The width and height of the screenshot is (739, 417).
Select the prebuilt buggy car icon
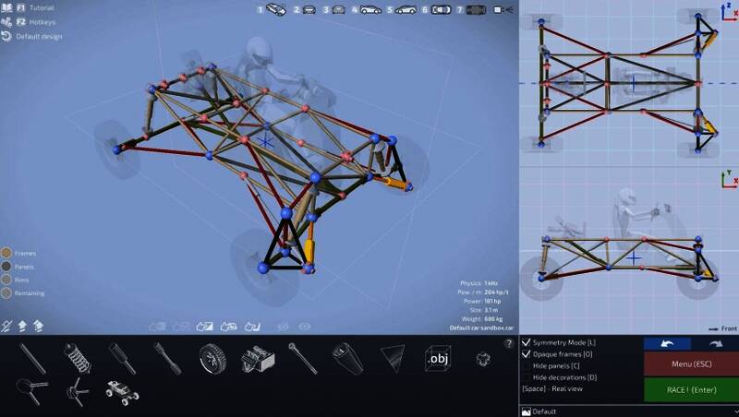[x=121, y=393]
